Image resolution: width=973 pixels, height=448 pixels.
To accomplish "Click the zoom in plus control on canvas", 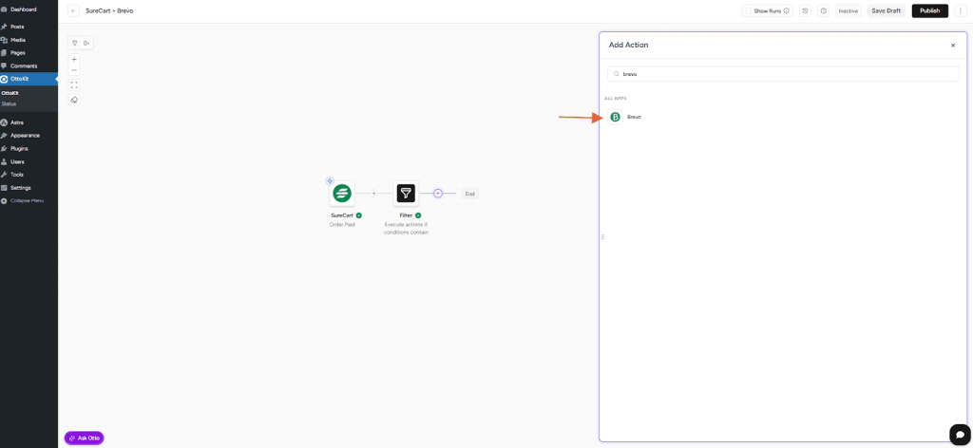I will (74, 60).
